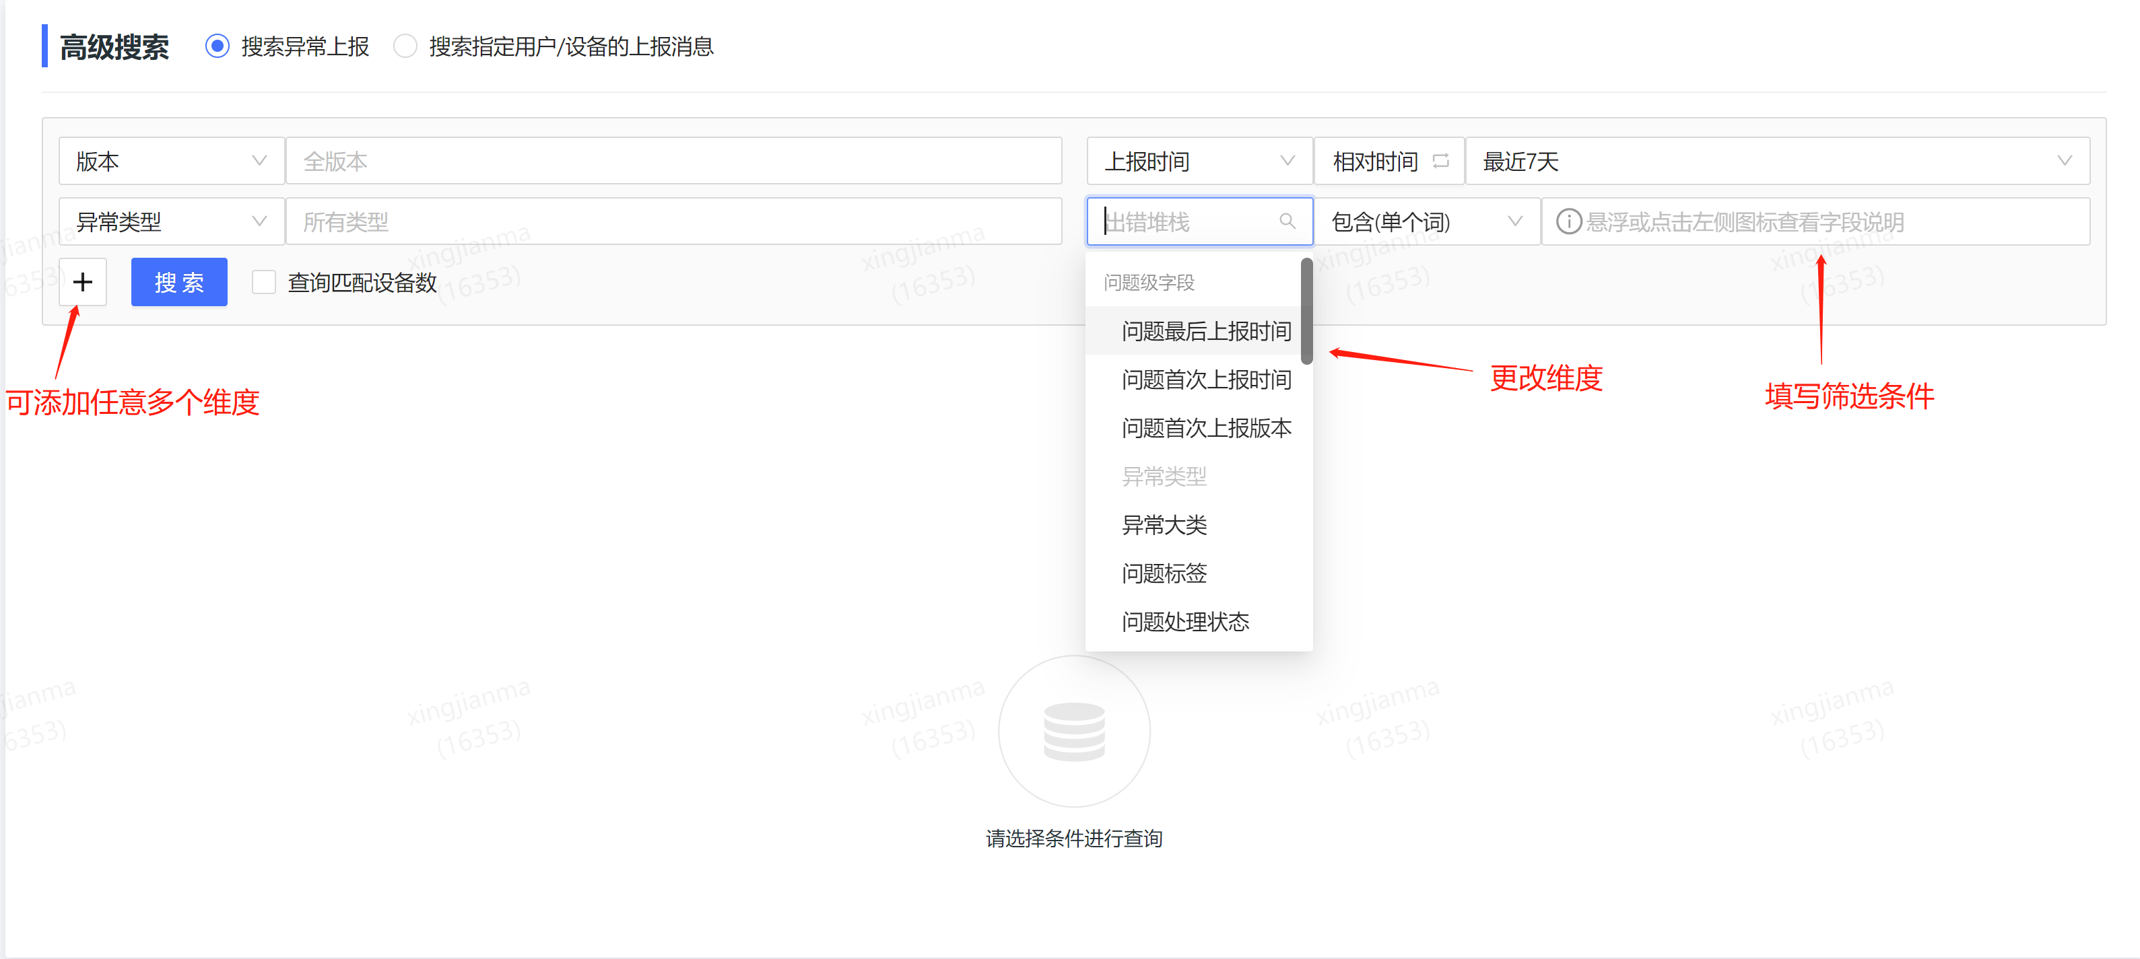Click the 所有类型 input field
This screenshot has width=2140, height=959.
[674, 221]
